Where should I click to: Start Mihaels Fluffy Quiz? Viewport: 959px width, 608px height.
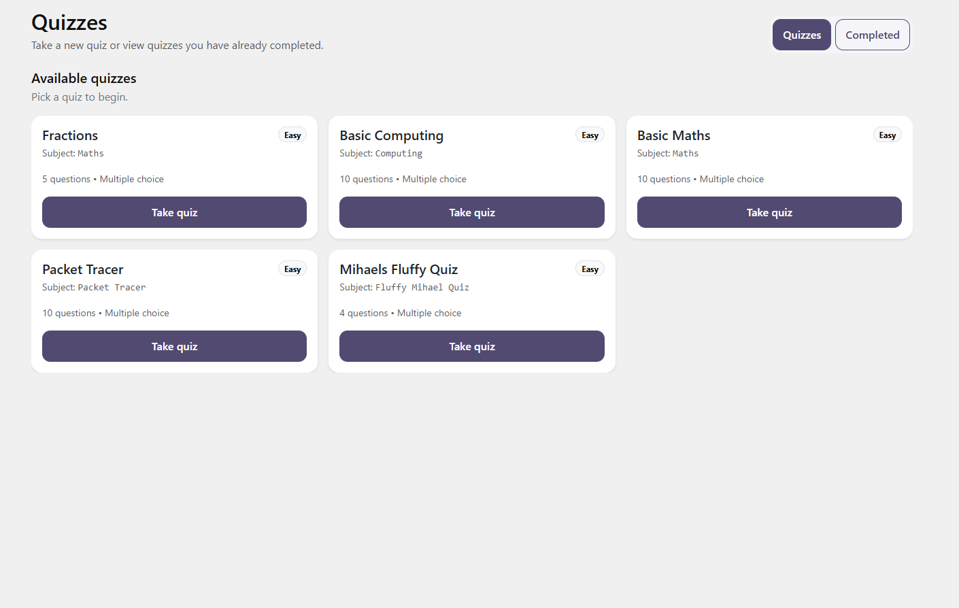471,346
